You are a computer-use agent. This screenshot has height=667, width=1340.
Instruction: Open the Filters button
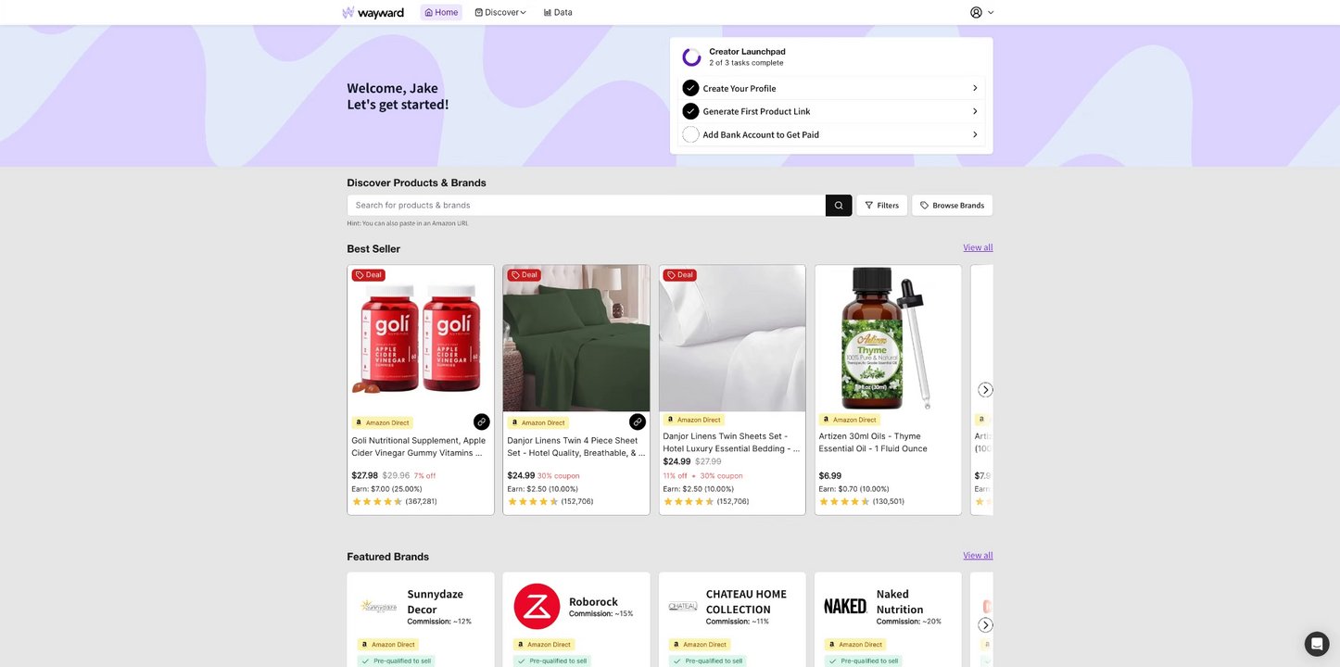881,206
